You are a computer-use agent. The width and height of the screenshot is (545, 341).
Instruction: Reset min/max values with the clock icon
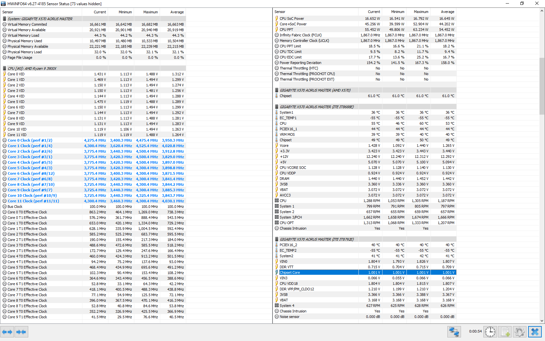[490, 332]
